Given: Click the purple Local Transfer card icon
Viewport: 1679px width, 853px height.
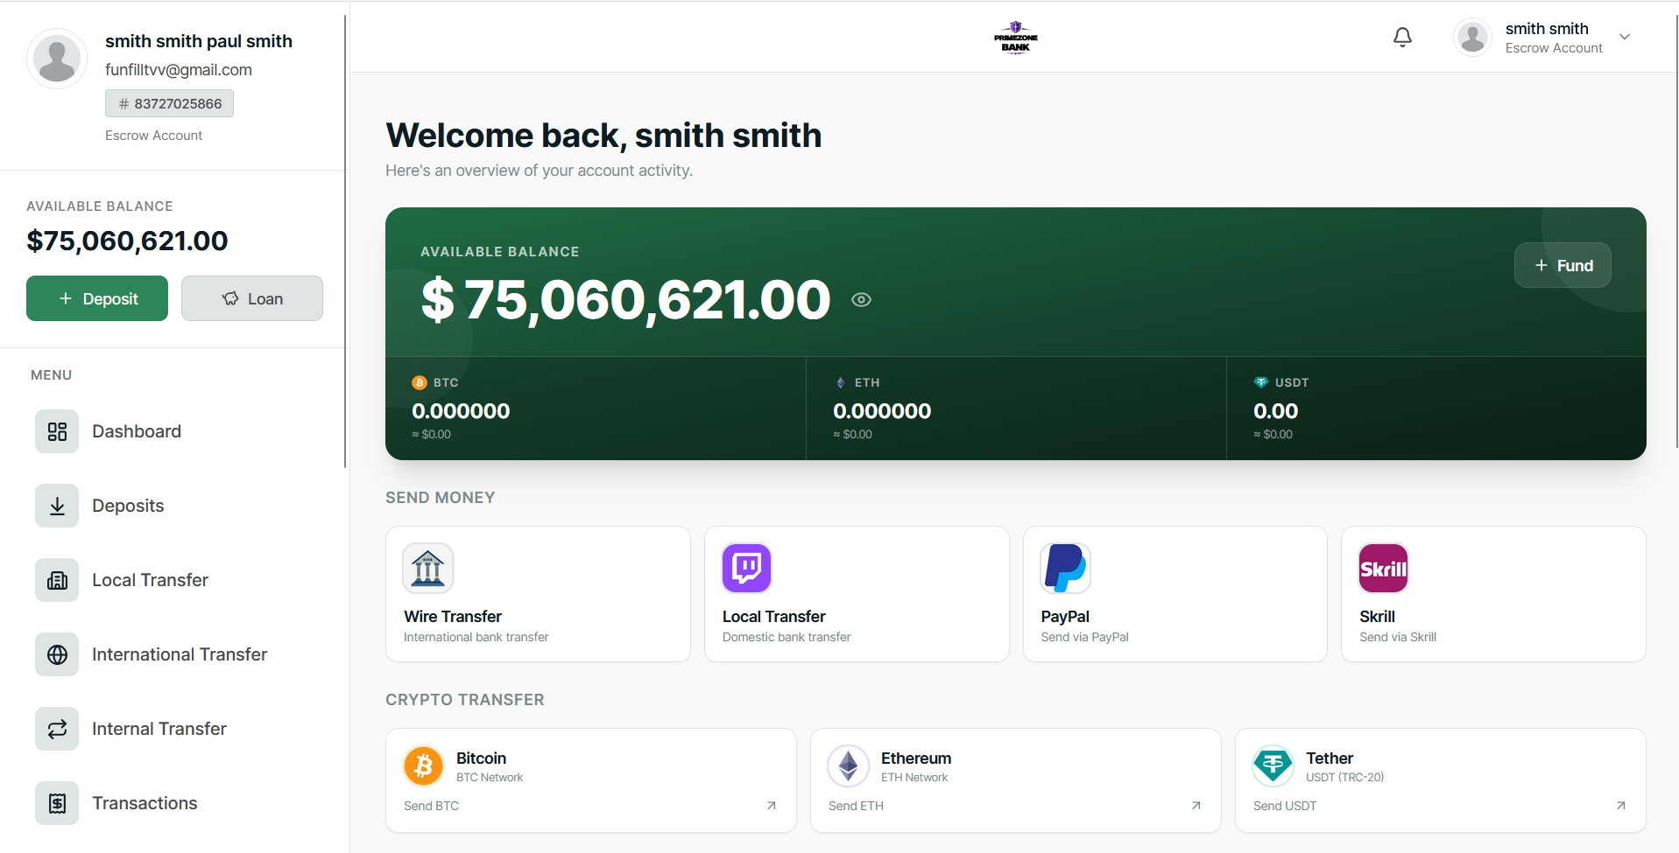Looking at the screenshot, I should click(x=746, y=568).
